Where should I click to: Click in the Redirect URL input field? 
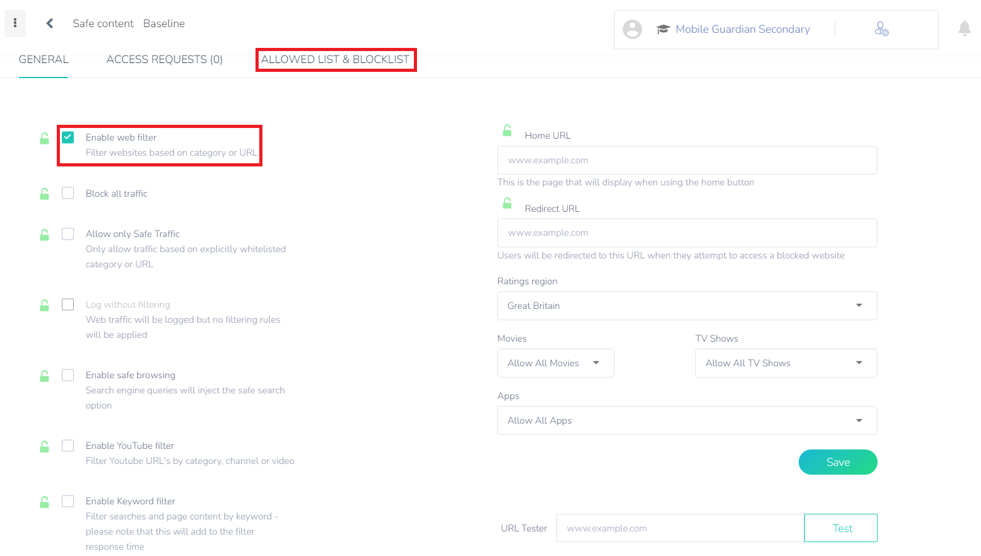click(687, 233)
